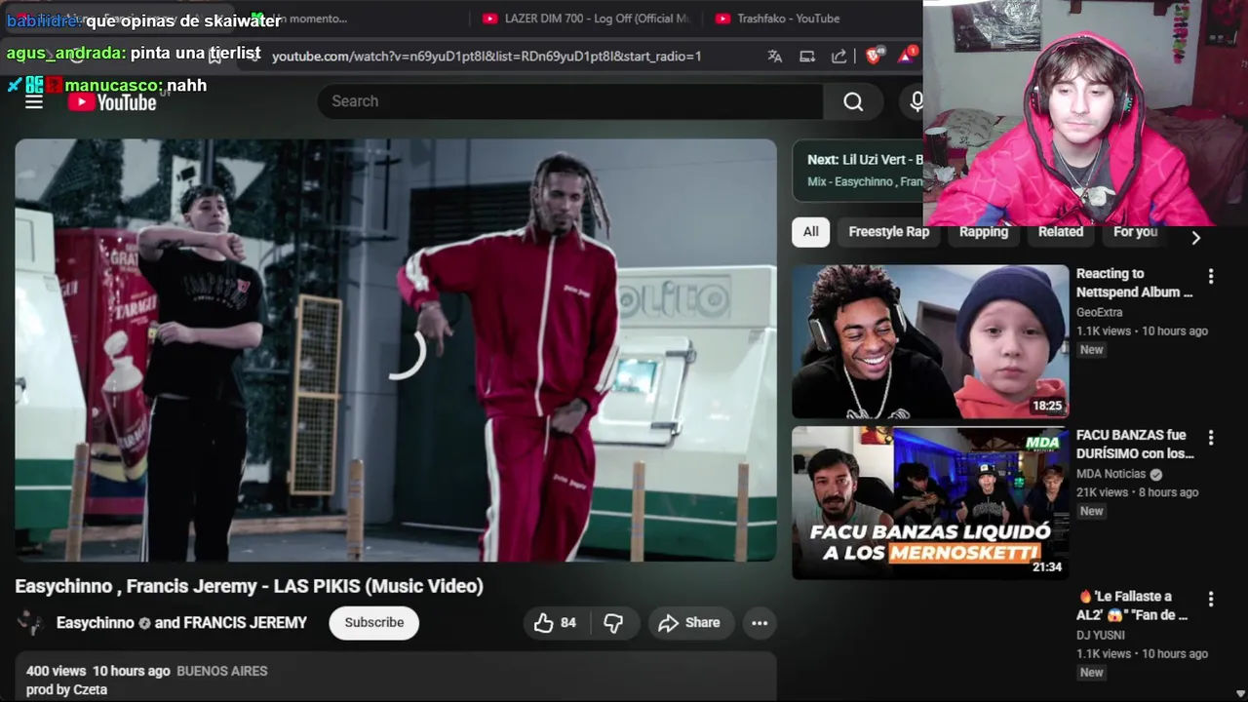1248x702 pixels.
Task: Subscribe to Easychinno channel
Action: tap(374, 623)
